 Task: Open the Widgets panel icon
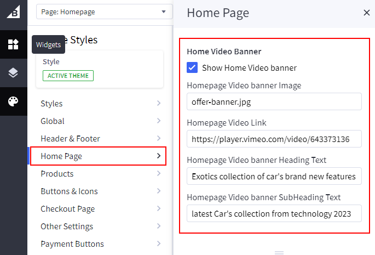(x=13, y=44)
